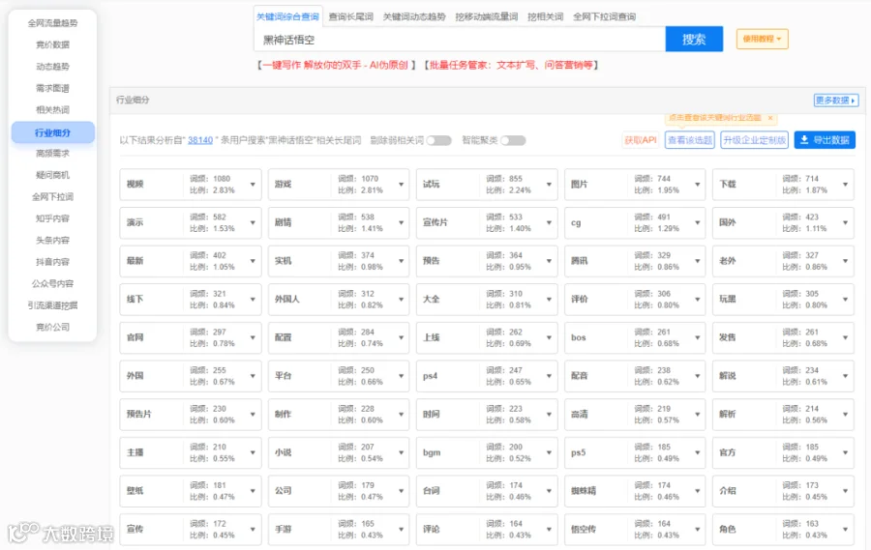Open the red 批量任务管家 promo link
871x550 pixels.
[x=511, y=66]
